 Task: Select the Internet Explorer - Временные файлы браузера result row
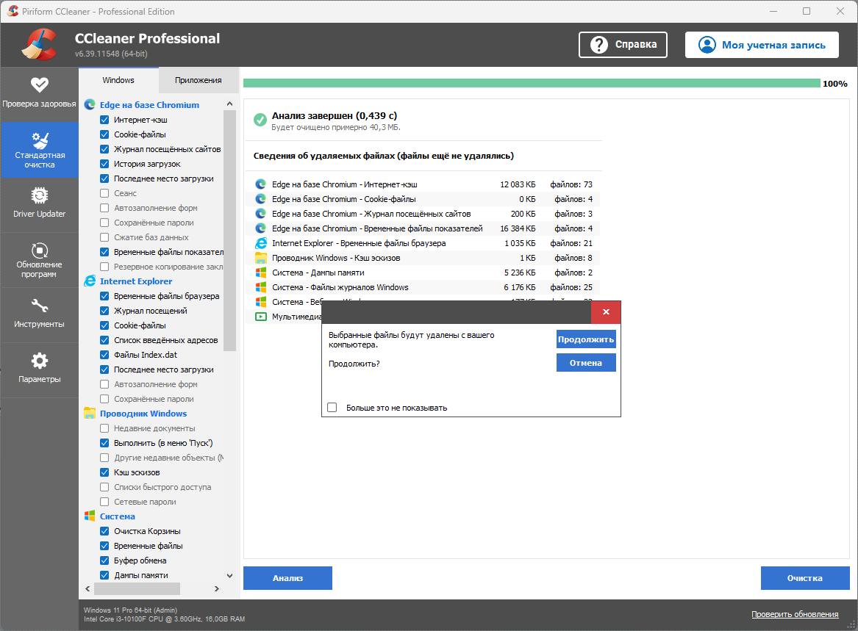point(423,243)
